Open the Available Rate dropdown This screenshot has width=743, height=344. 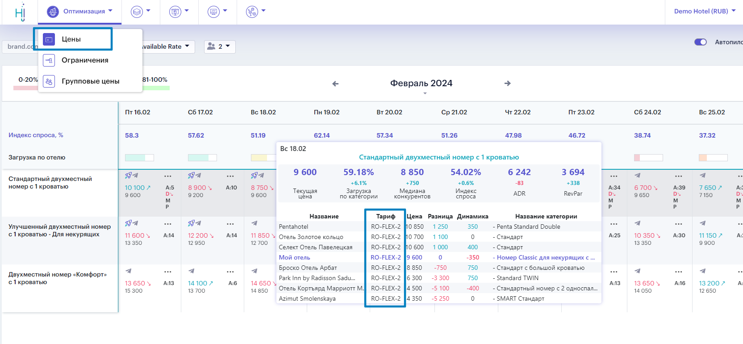[167, 46]
